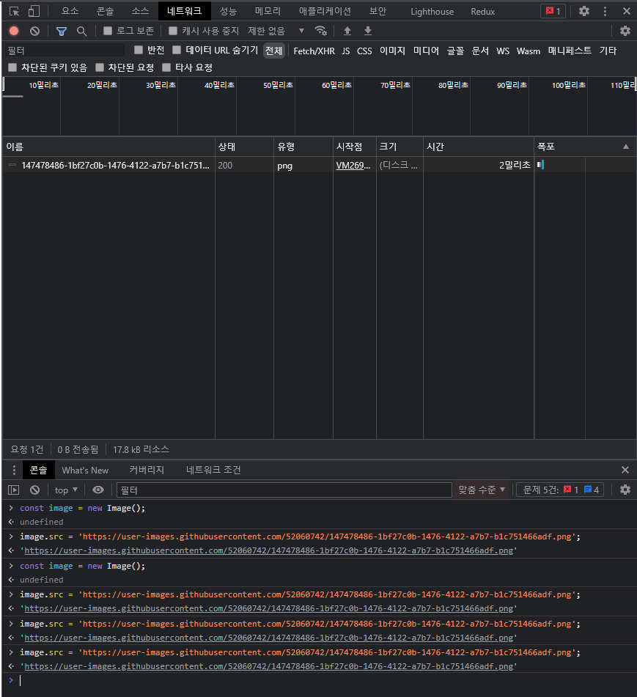Show the console sidebar icon
637x697 pixels.
[14, 490]
